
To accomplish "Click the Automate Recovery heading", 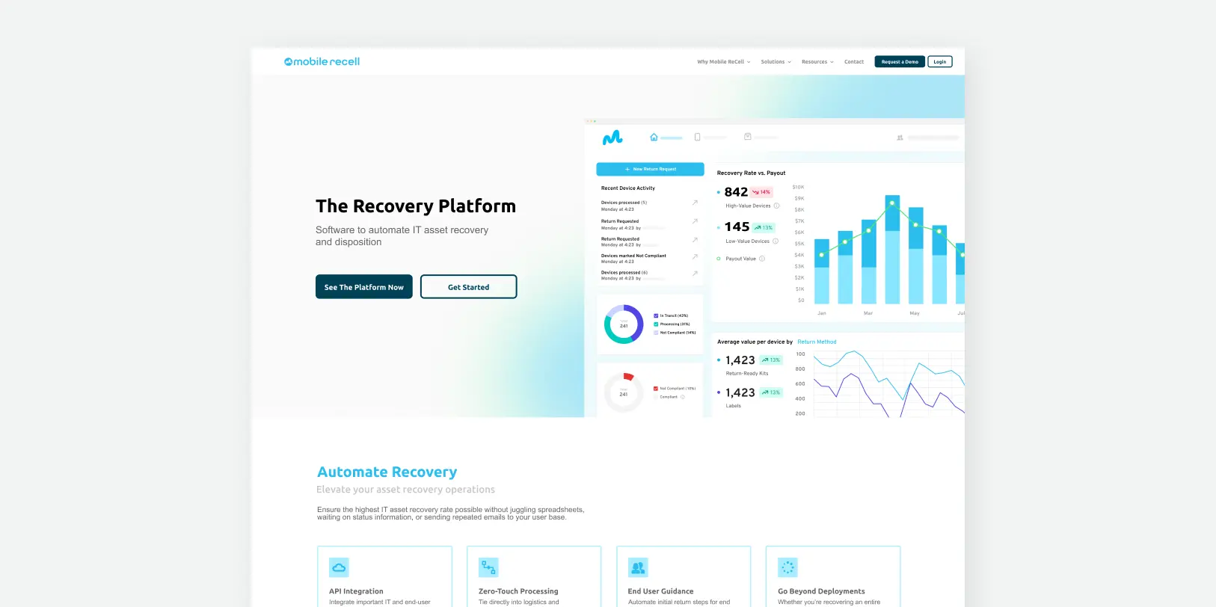I will click(x=387, y=472).
